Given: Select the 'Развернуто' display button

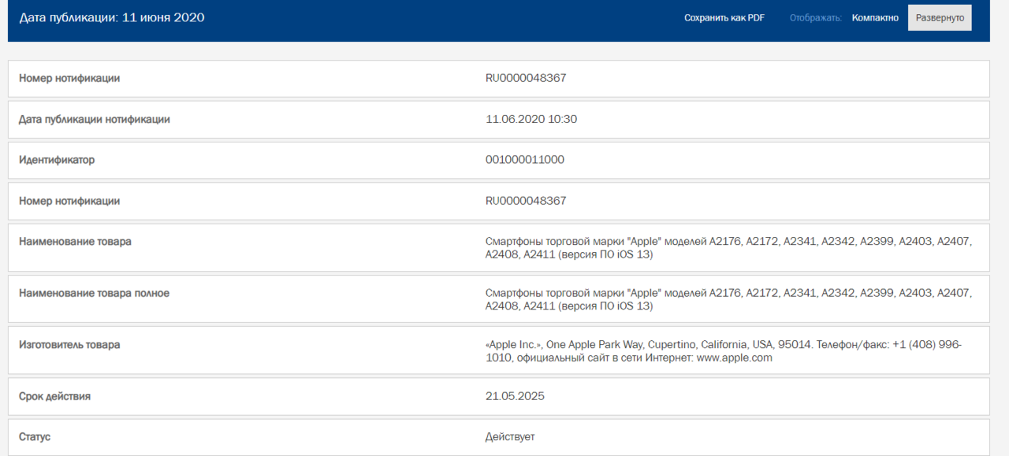Looking at the screenshot, I should [940, 18].
